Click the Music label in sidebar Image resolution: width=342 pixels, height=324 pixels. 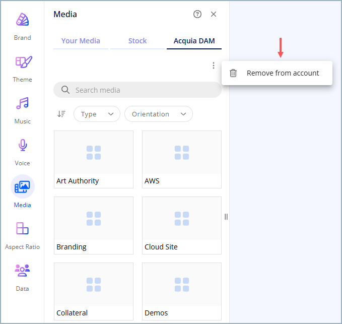pos(23,121)
